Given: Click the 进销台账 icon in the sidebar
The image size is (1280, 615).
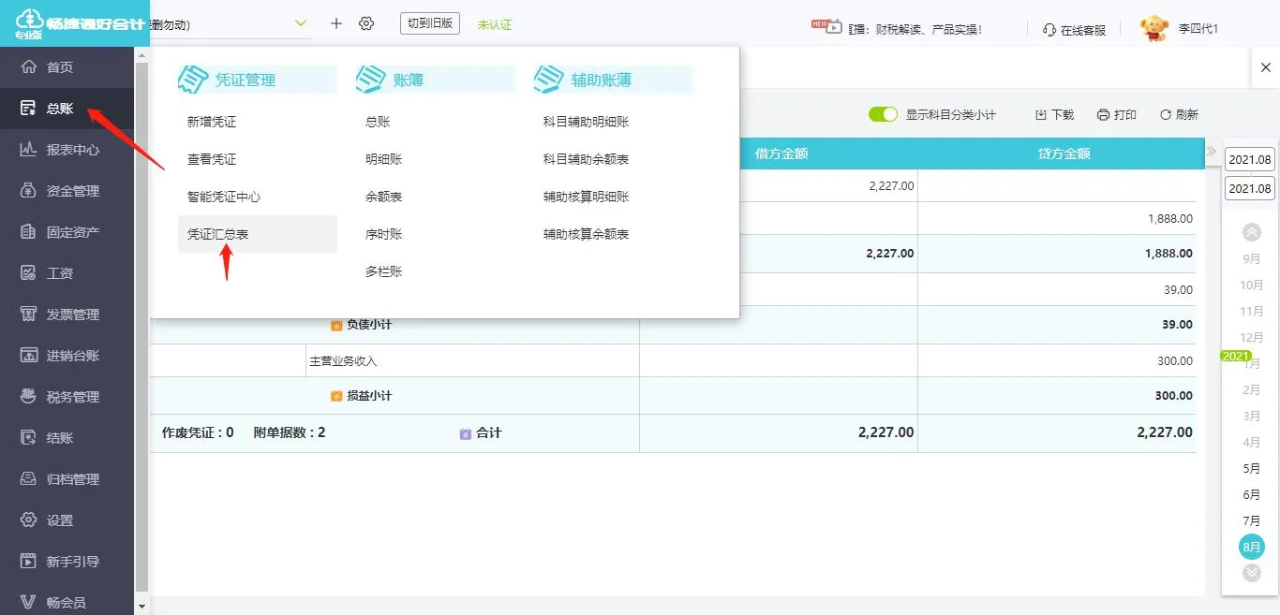Looking at the screenshot, I should coord(28,356).
